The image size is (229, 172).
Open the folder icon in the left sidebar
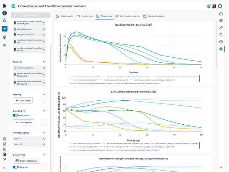pos(5,45)
